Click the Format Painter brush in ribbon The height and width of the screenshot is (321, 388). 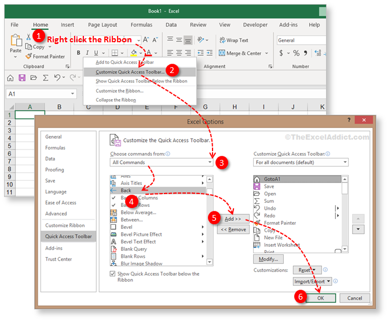click(28, 56)
